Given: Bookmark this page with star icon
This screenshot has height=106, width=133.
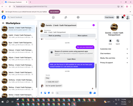Looking at the screenshot, I should (122, 7).
